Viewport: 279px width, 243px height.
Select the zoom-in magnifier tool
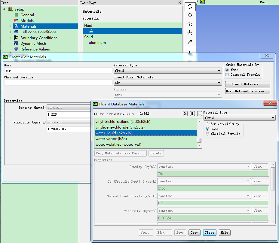click(x=190, y=32)
